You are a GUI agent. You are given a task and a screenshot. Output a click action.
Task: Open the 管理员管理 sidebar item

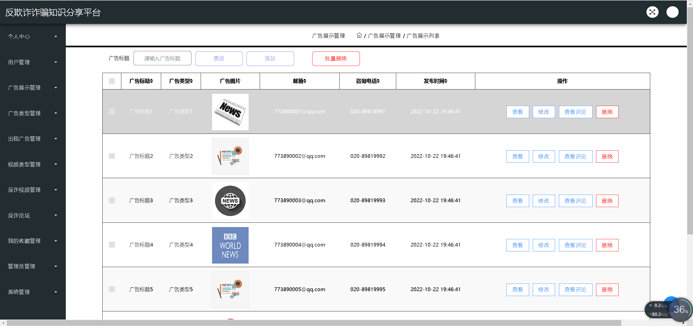(x=33, y=266)
